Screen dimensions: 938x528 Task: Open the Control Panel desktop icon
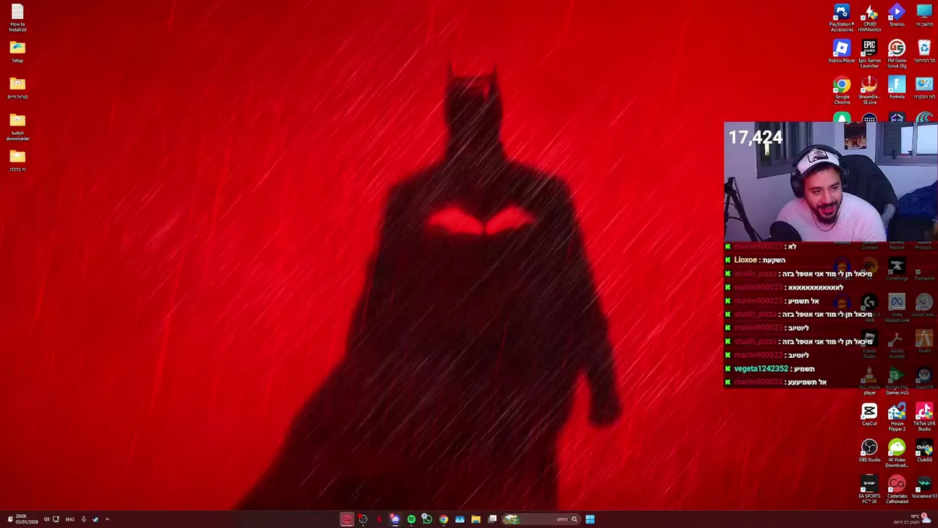924,88
